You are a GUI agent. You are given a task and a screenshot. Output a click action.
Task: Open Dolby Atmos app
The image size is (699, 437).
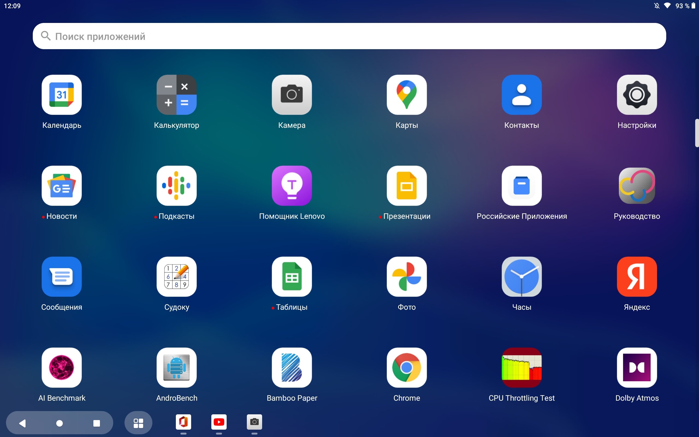tap(637, 368)
